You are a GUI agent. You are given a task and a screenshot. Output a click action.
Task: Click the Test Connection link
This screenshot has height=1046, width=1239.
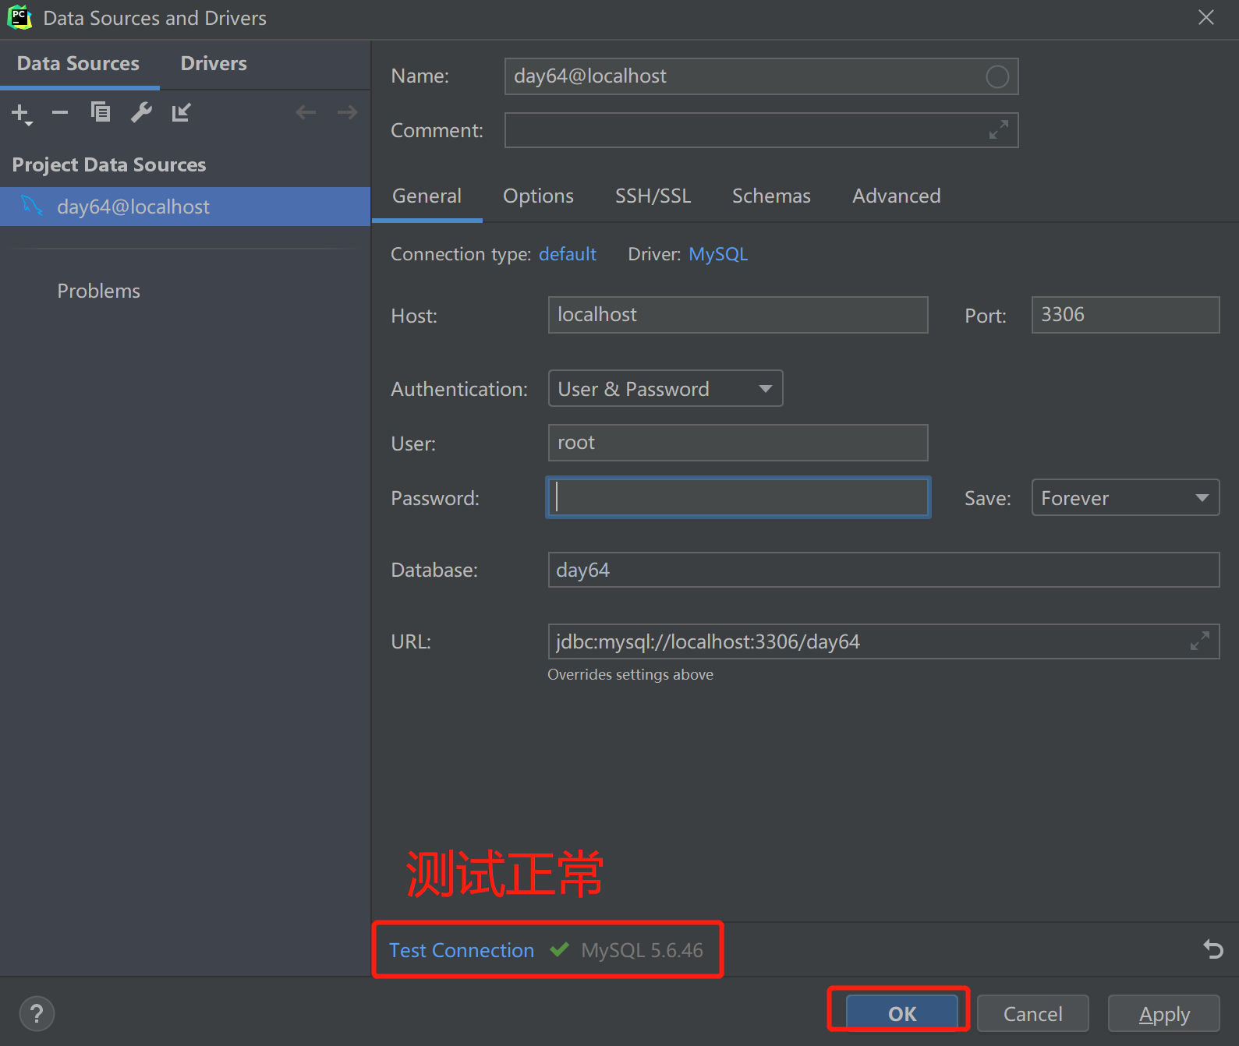click(462, 950)
